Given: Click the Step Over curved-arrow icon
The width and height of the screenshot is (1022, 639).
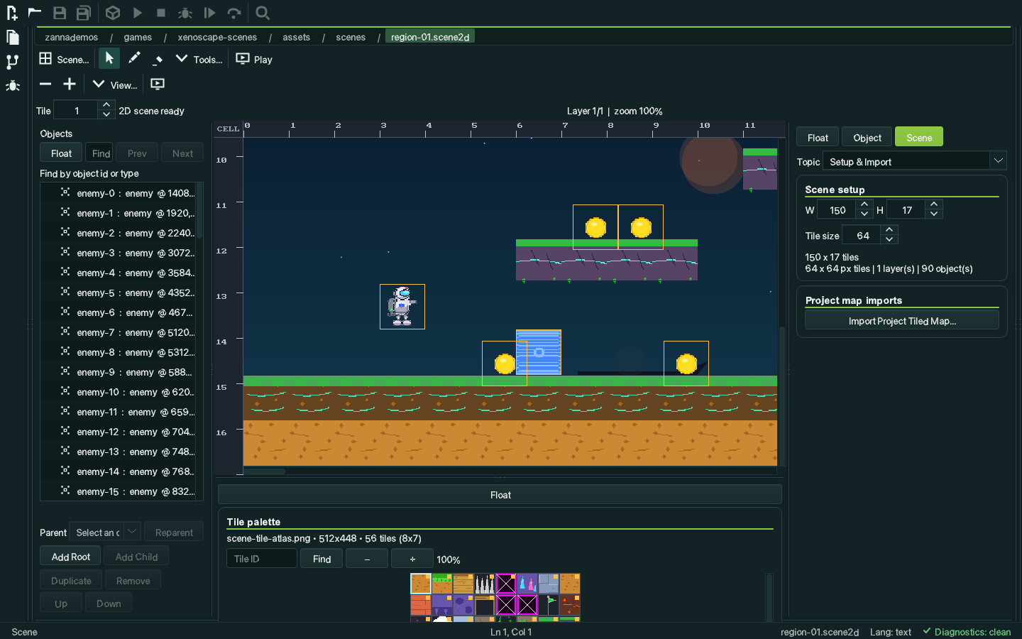Looking at the screenshot, I should pos(234,13).
